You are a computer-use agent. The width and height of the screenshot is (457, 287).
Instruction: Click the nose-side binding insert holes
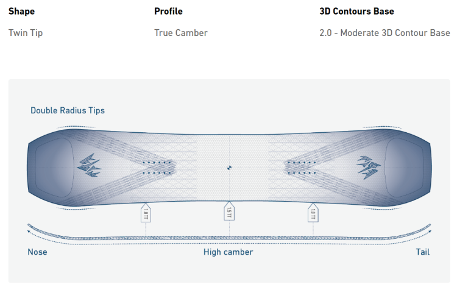(157, 168)
